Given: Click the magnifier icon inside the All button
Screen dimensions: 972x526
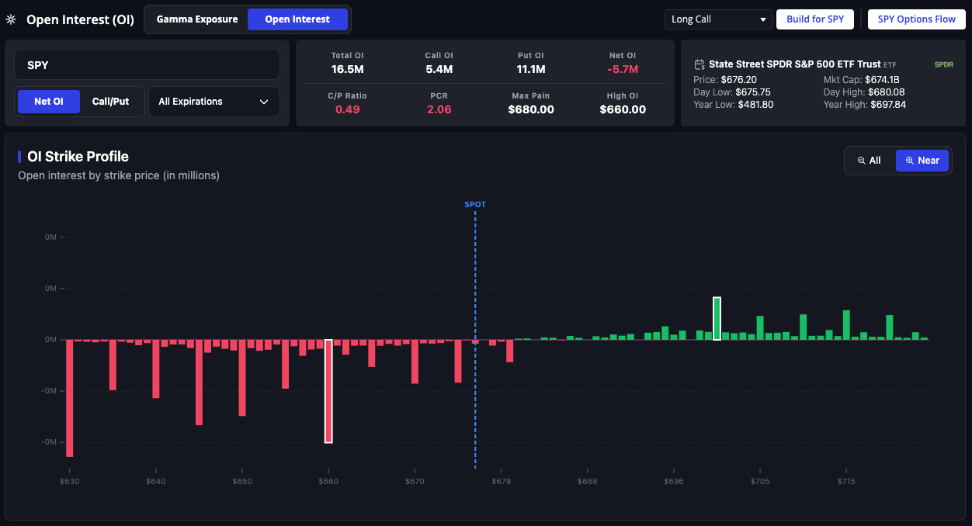Looking at the screenshot, I should (863, 161).
